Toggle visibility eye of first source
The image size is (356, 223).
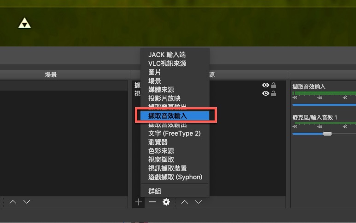click(x=266, y=85)
